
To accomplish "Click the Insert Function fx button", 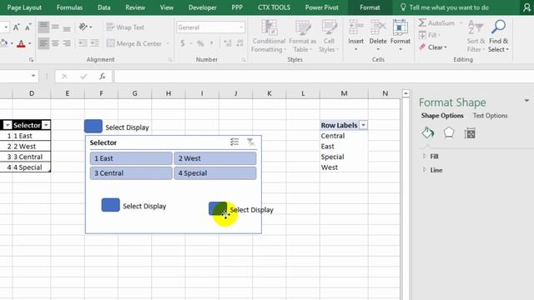I will tap(102, 77).
